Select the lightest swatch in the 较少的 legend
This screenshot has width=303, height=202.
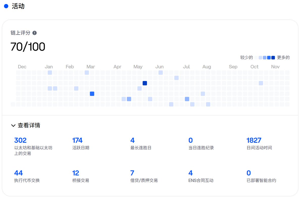pos(256,57)
